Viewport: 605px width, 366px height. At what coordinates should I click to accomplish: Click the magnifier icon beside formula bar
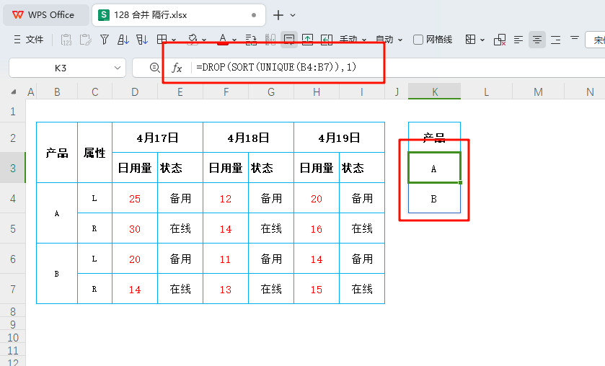coord(154,68)
